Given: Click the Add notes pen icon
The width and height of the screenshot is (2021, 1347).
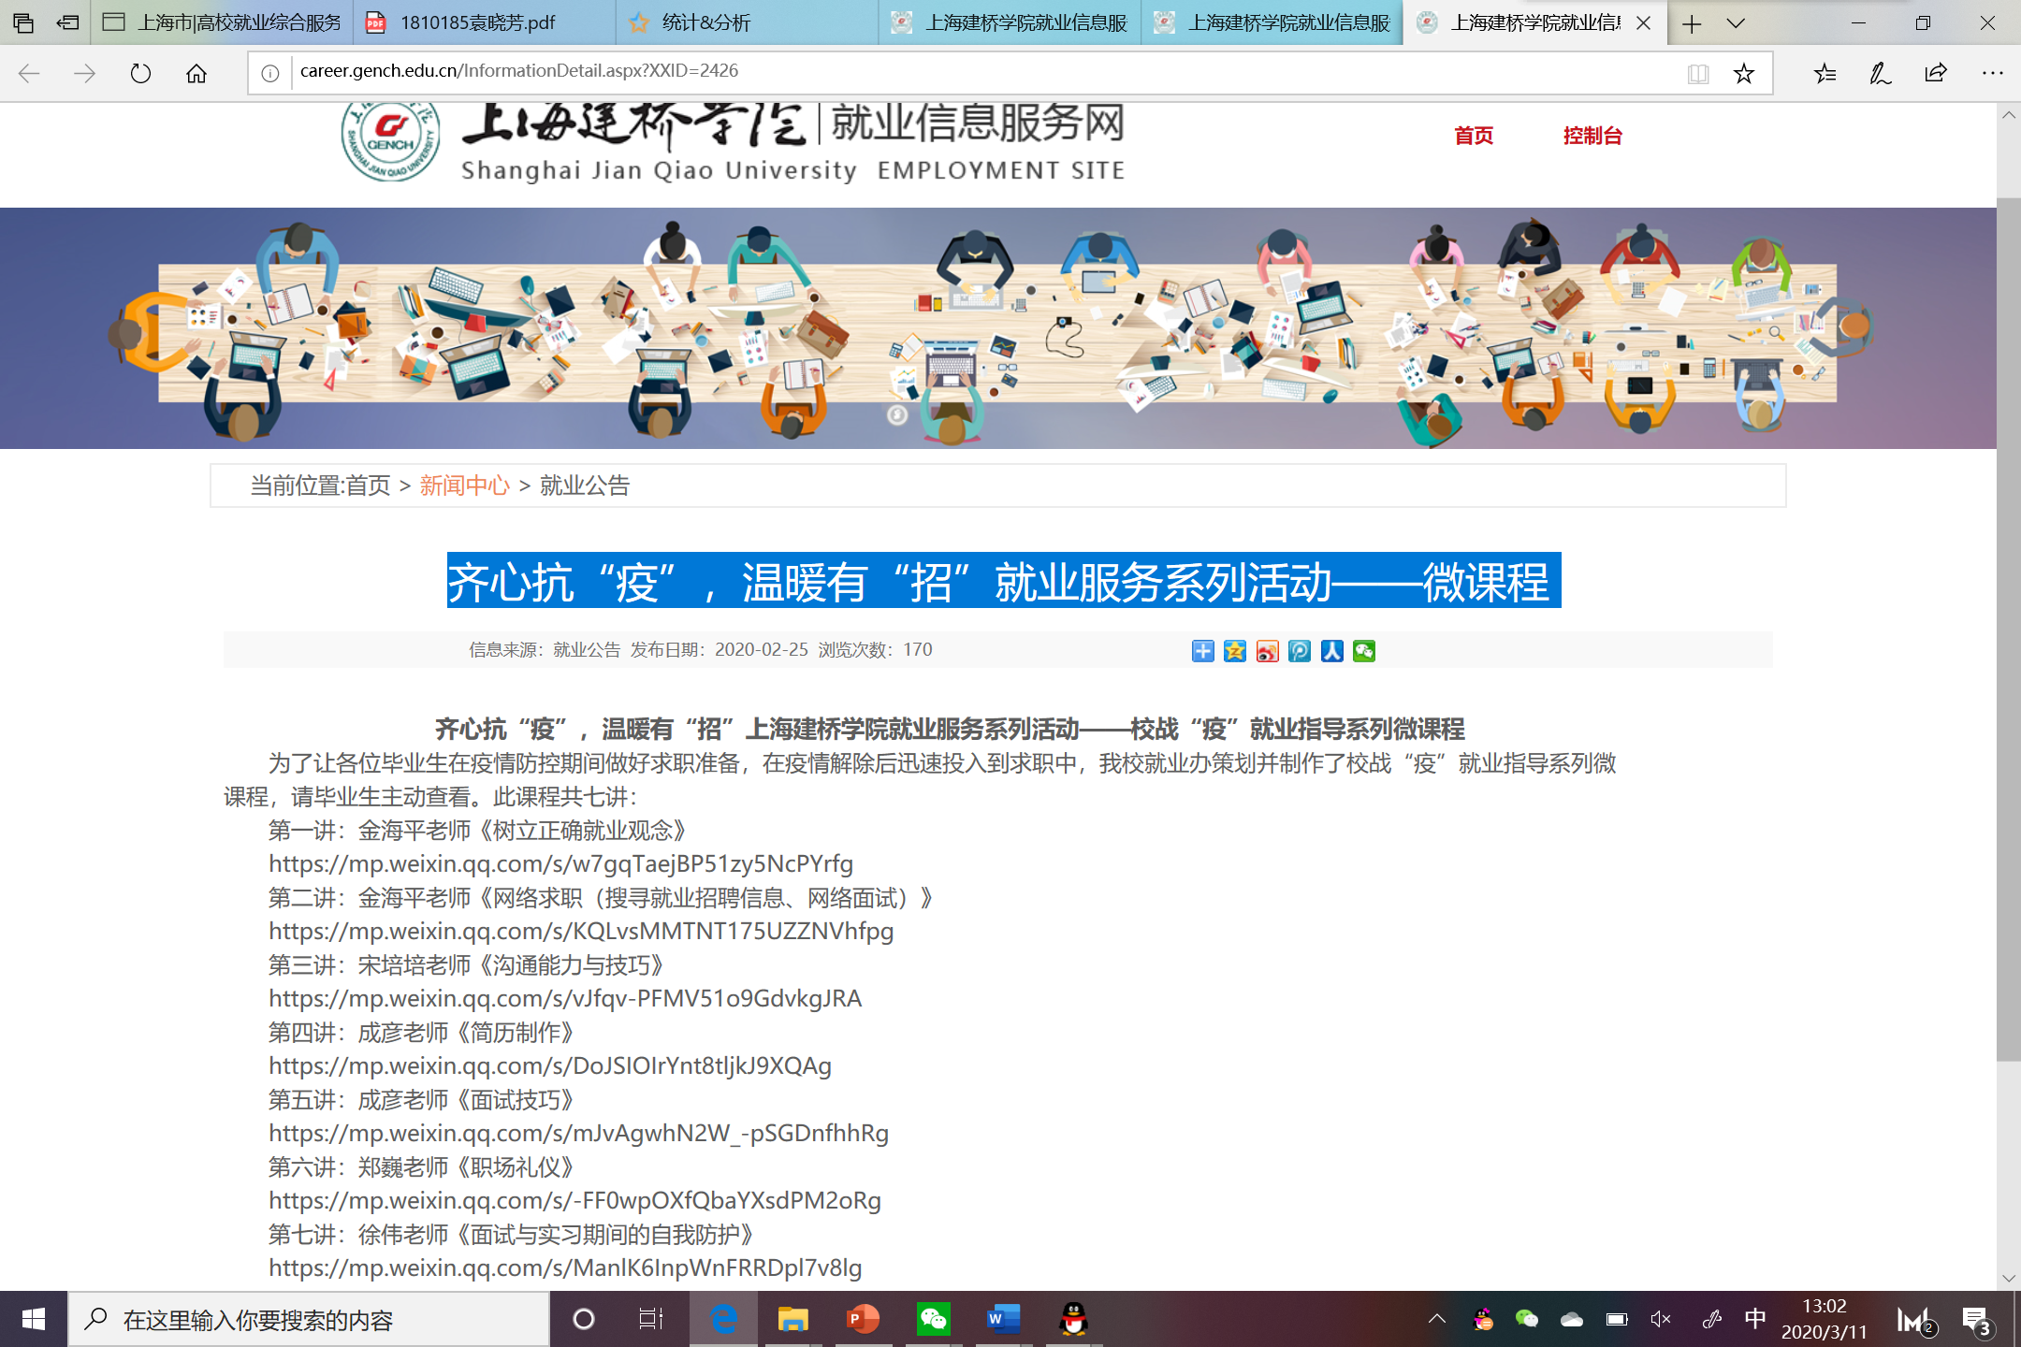Looking at the screenshot, I should click(1880, 73).
